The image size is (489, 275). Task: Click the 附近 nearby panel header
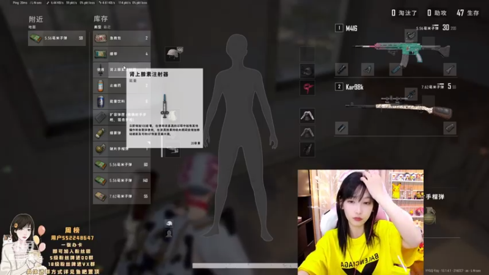36,20
